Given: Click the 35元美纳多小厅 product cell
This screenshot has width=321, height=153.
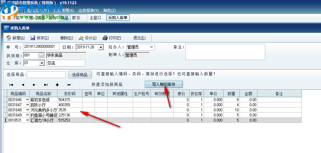Looking at the screenshot, I should [x=44, y=110].
